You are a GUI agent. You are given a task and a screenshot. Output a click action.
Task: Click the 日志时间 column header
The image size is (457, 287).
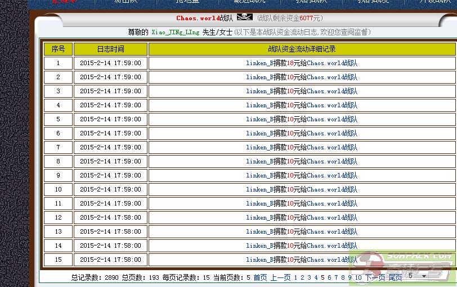click(x=110, y=49)
